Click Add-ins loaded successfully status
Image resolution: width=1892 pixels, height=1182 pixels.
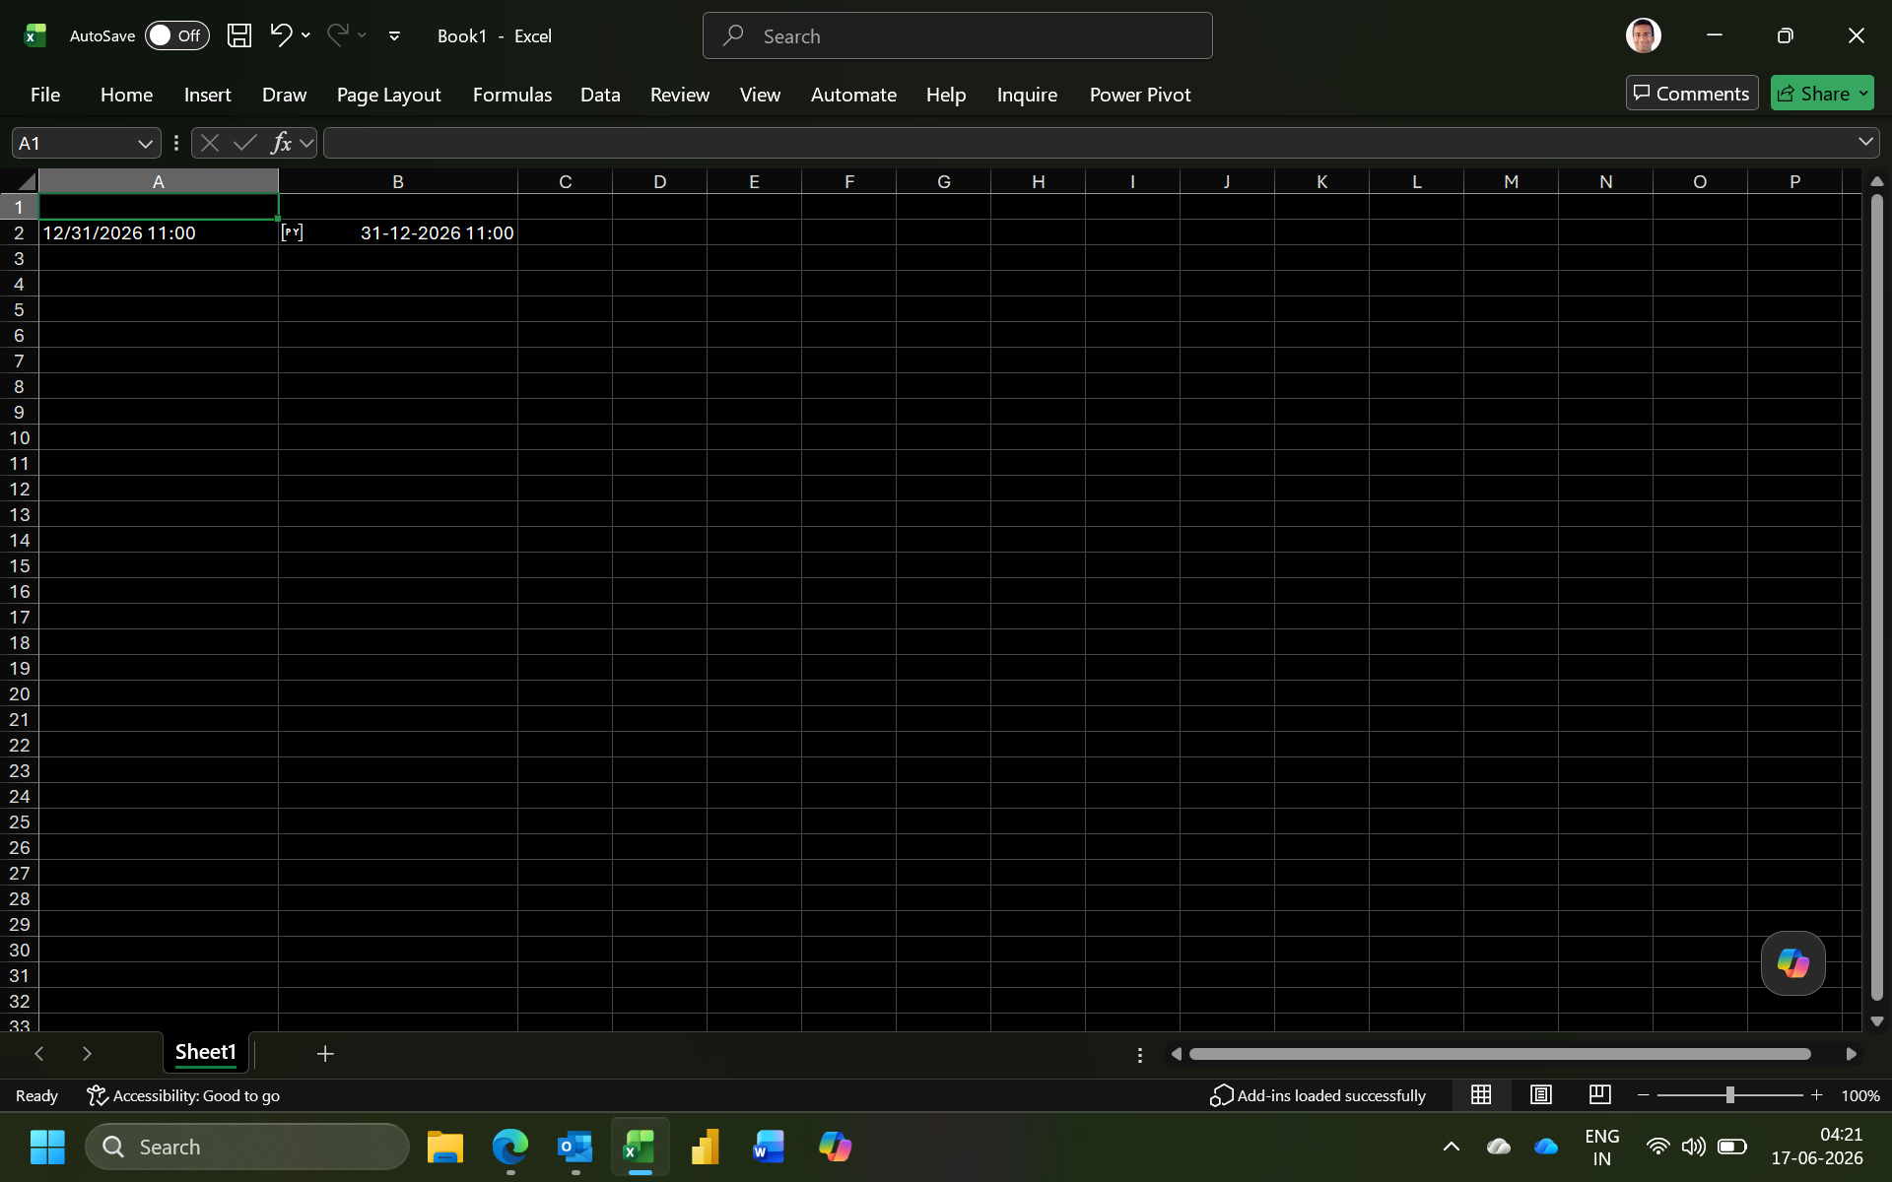(1318, 1095)
